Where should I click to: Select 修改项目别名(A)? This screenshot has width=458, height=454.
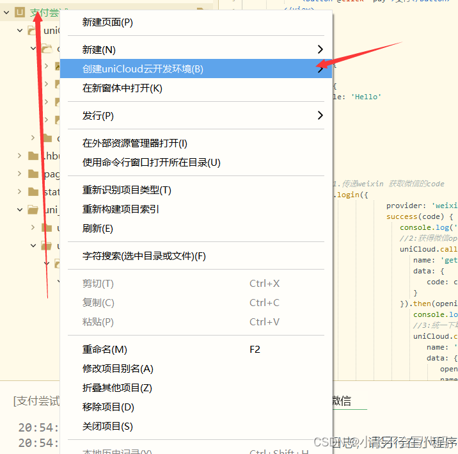196,369
